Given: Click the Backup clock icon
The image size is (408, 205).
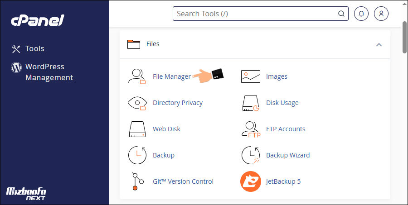Looking at the screenshot, I should click(137, 155).
